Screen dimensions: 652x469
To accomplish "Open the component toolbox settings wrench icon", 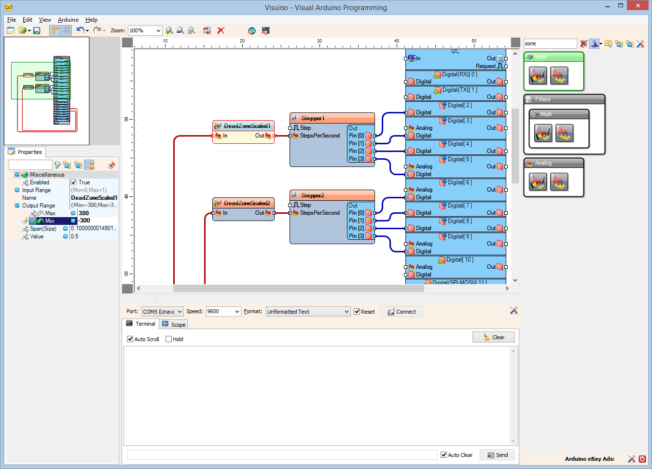I will [641, 43].
